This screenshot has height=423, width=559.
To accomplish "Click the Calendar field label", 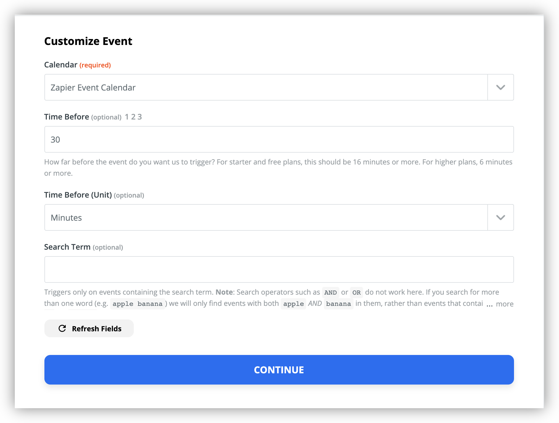I will click(61, 65).
